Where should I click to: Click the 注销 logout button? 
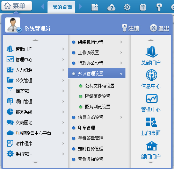130,28
